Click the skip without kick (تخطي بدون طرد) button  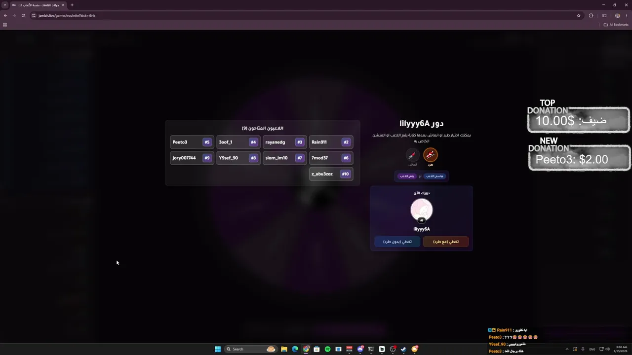(397, 242)
